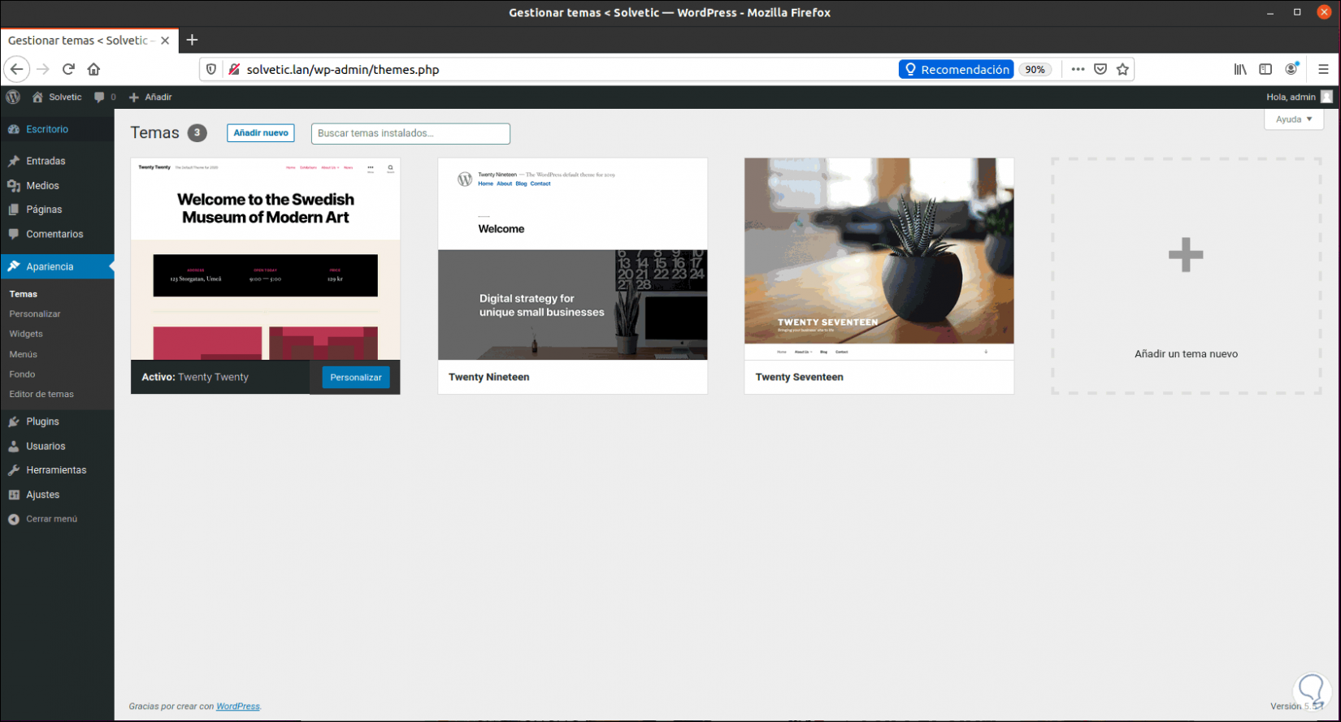Toggle the Firefox sidebar icon
The image size is (1341, 722).
coord(1265,70)
